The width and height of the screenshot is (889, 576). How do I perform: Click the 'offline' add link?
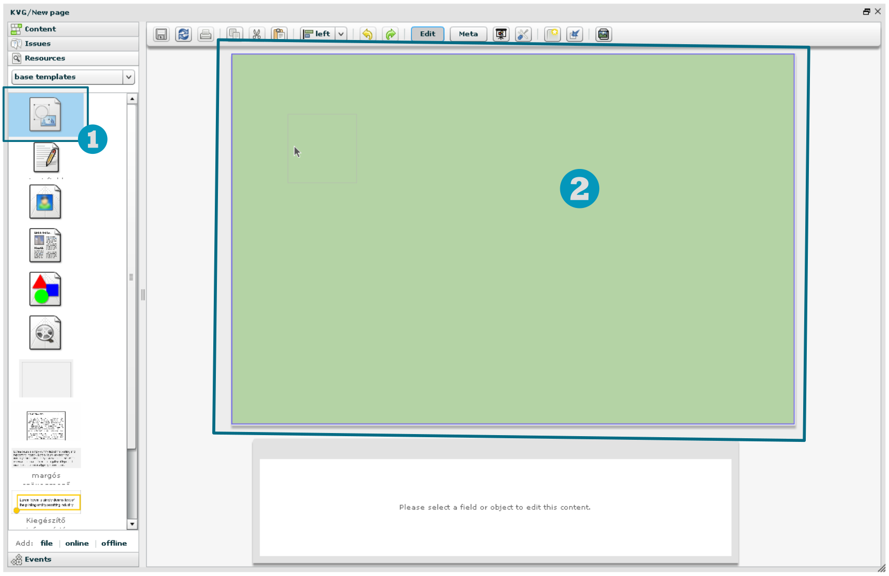point(114,543)
